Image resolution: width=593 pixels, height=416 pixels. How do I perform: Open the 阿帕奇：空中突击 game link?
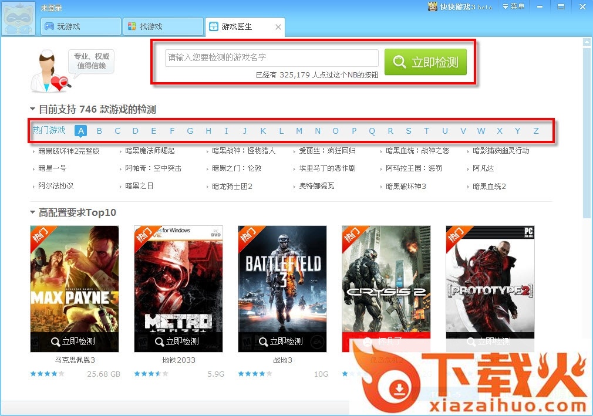pyautogui.click(x=153, y=168)
